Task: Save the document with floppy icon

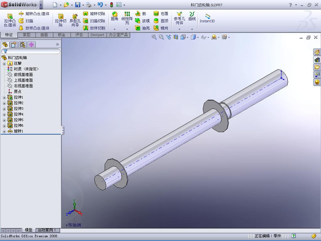Action: [78, 5]
